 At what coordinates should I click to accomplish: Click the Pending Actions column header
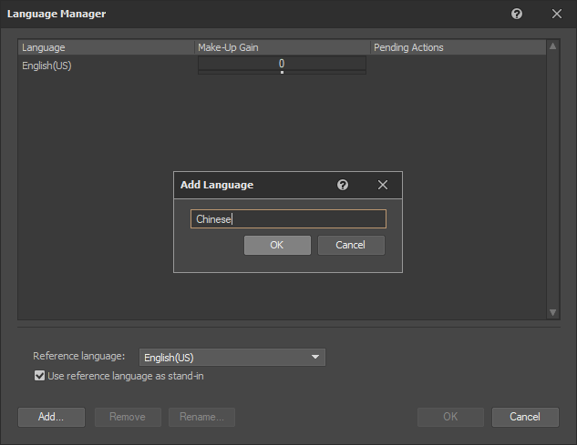click(459, 47)
